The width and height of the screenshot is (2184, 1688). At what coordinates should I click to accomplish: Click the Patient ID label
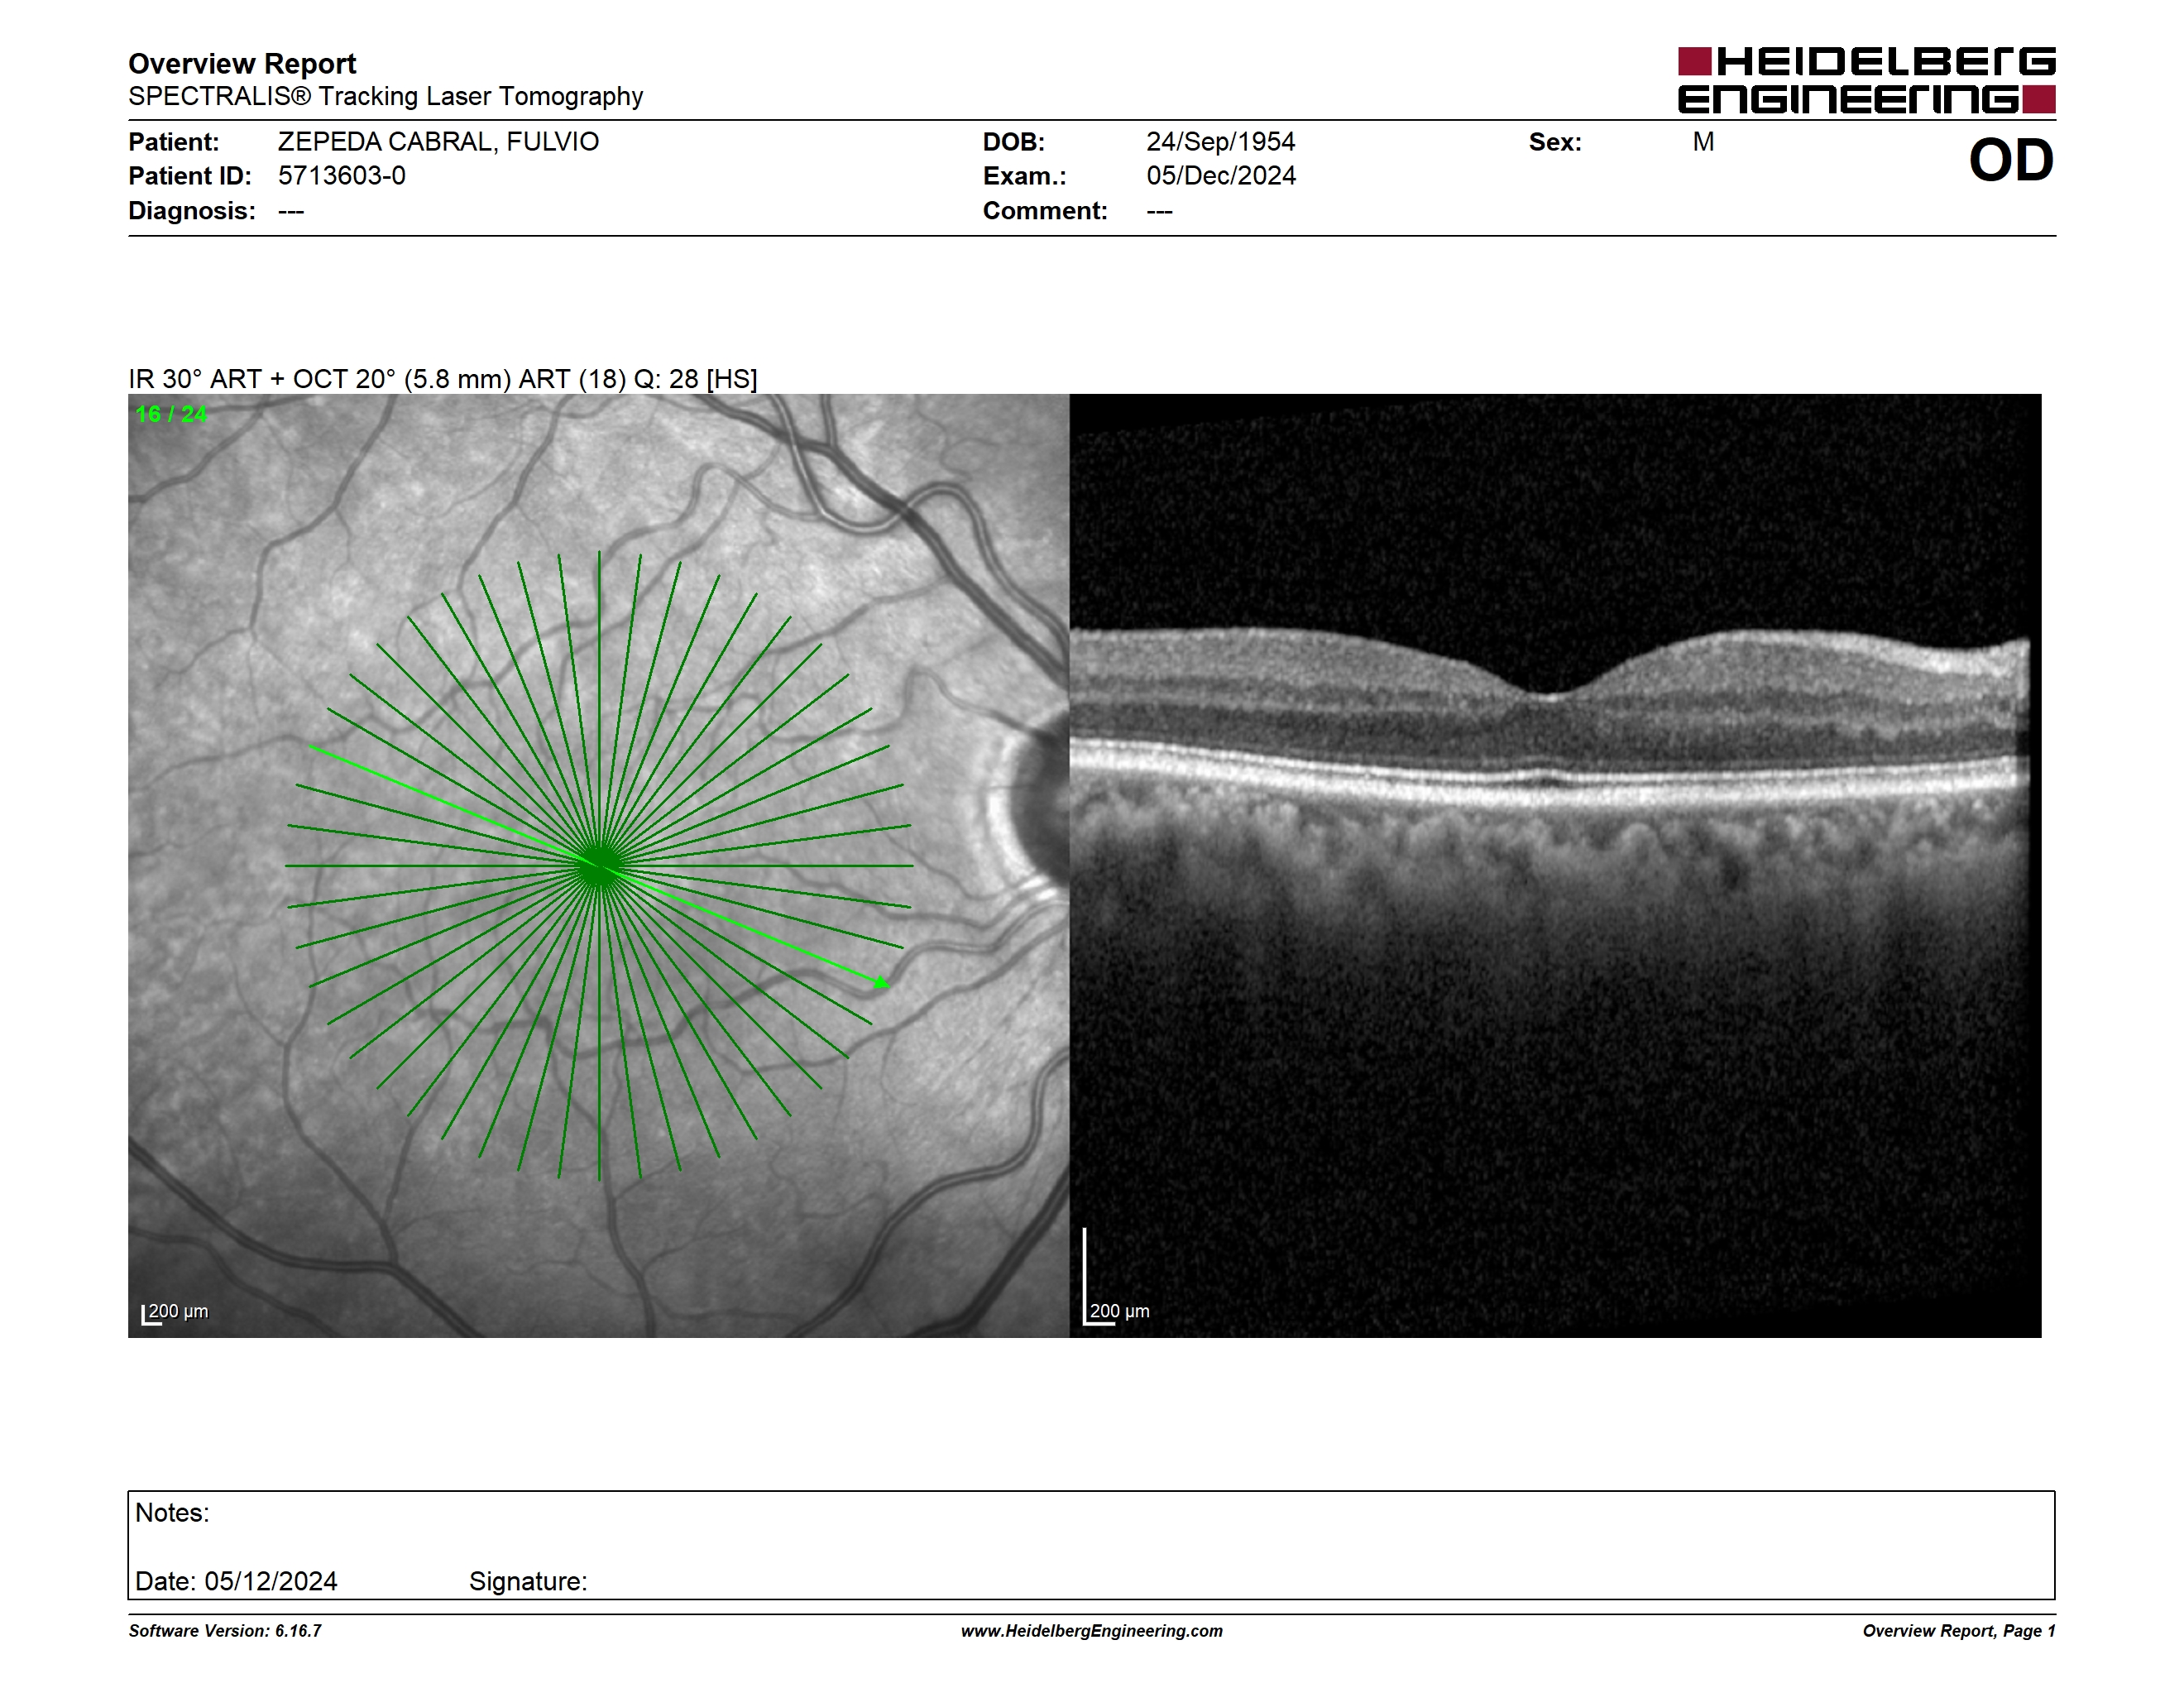click(190, 176)
